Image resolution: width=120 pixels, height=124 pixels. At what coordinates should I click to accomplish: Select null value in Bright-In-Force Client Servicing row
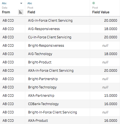pyautogui.click(x=105, y=112)
